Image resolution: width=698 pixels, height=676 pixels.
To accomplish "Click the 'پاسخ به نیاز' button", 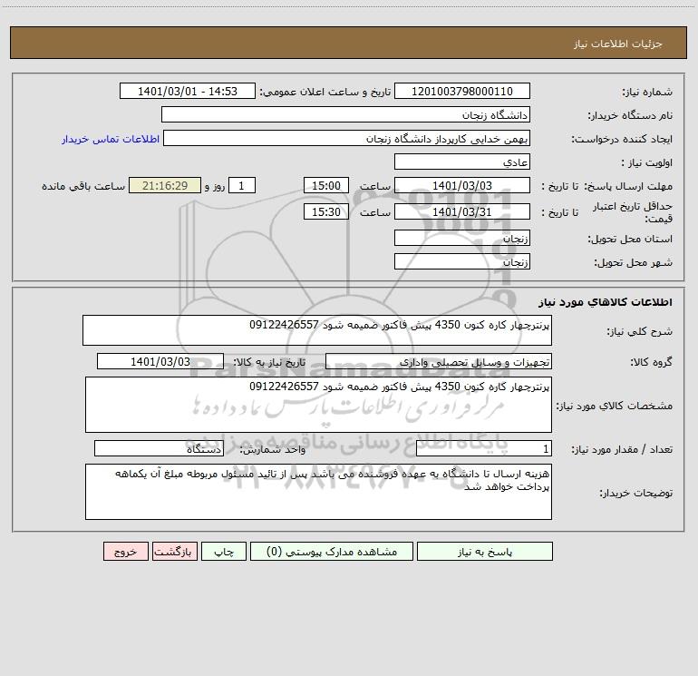I will pyautogui.click(x=485, y=551).
